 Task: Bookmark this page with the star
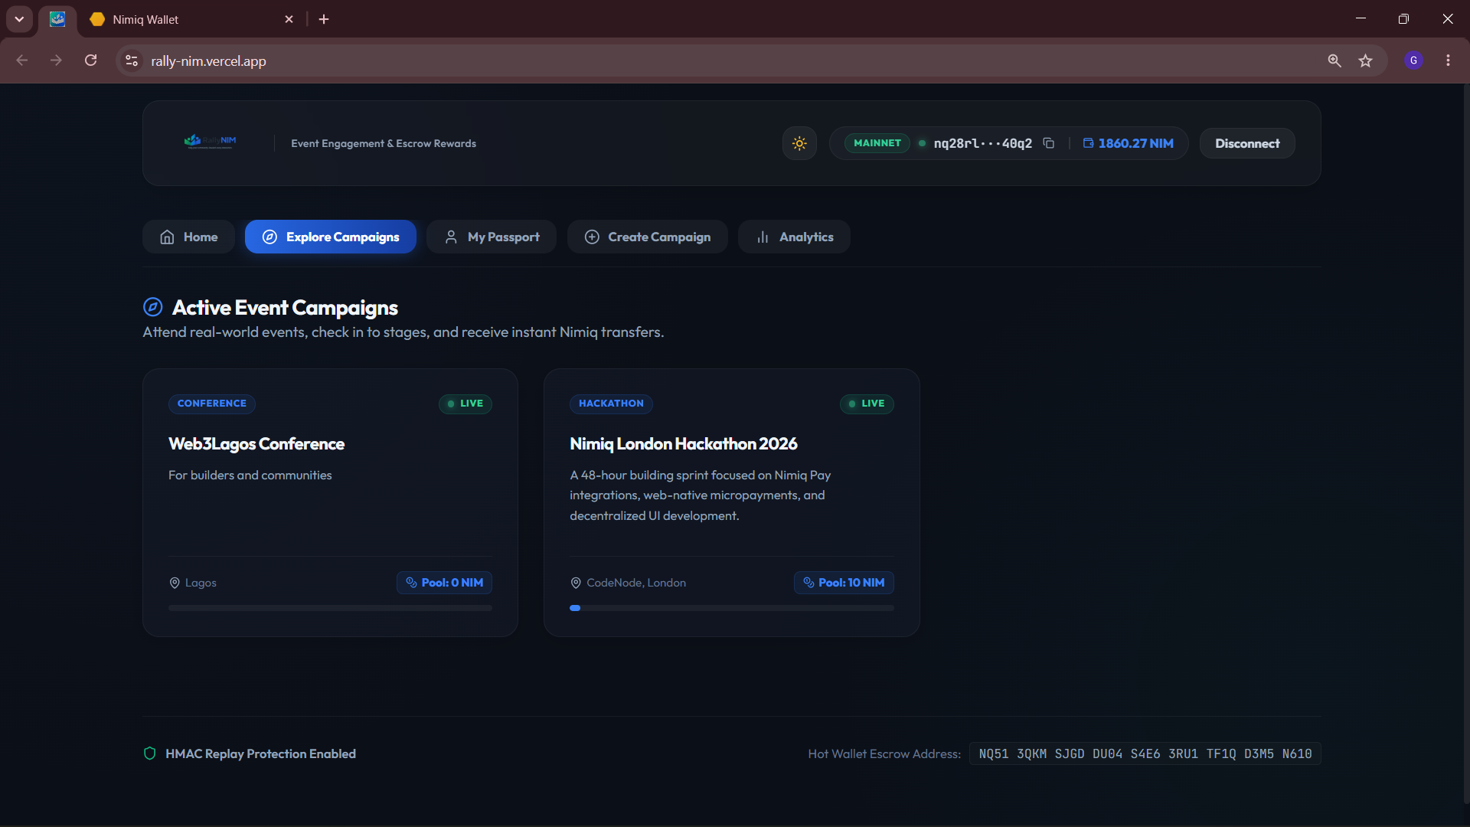[1365, 60]
